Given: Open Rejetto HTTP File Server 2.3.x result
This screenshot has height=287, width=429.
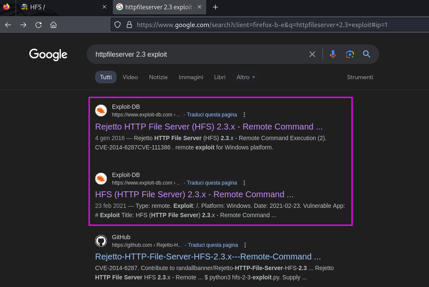Looking at the screenshot, I should (209, 127).
